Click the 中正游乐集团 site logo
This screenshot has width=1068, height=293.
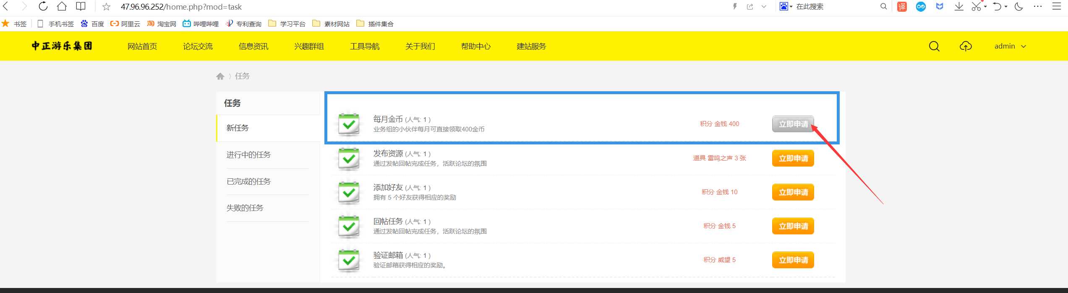pyautogui.click(x=62, y=46)
